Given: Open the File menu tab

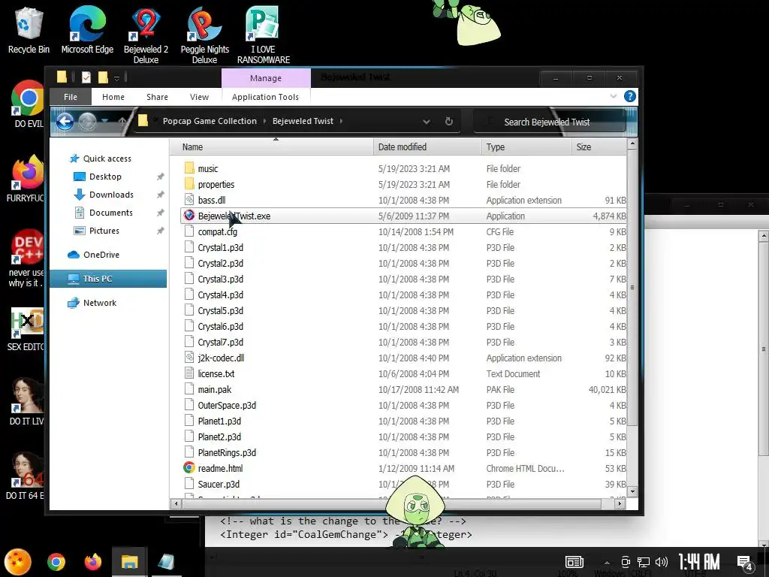Looking at the screenshot, I should click(x=70, y=97).
